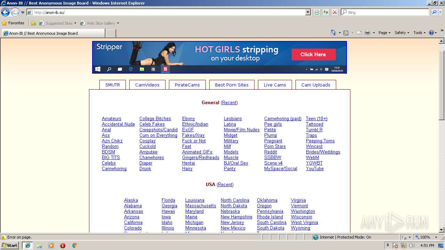Click the Print icon in the command bar
445x250 pixels.
pos(367,33)
